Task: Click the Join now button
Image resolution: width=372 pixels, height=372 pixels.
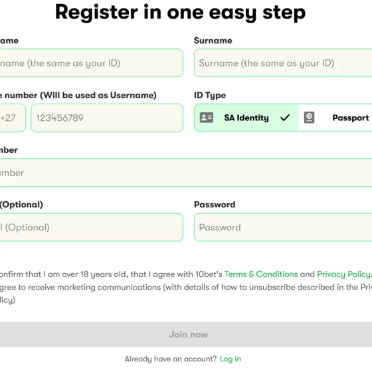Action: 186,335
